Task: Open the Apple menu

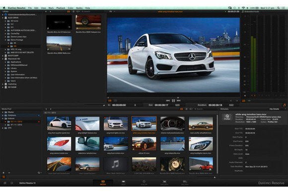Action: 4,8
